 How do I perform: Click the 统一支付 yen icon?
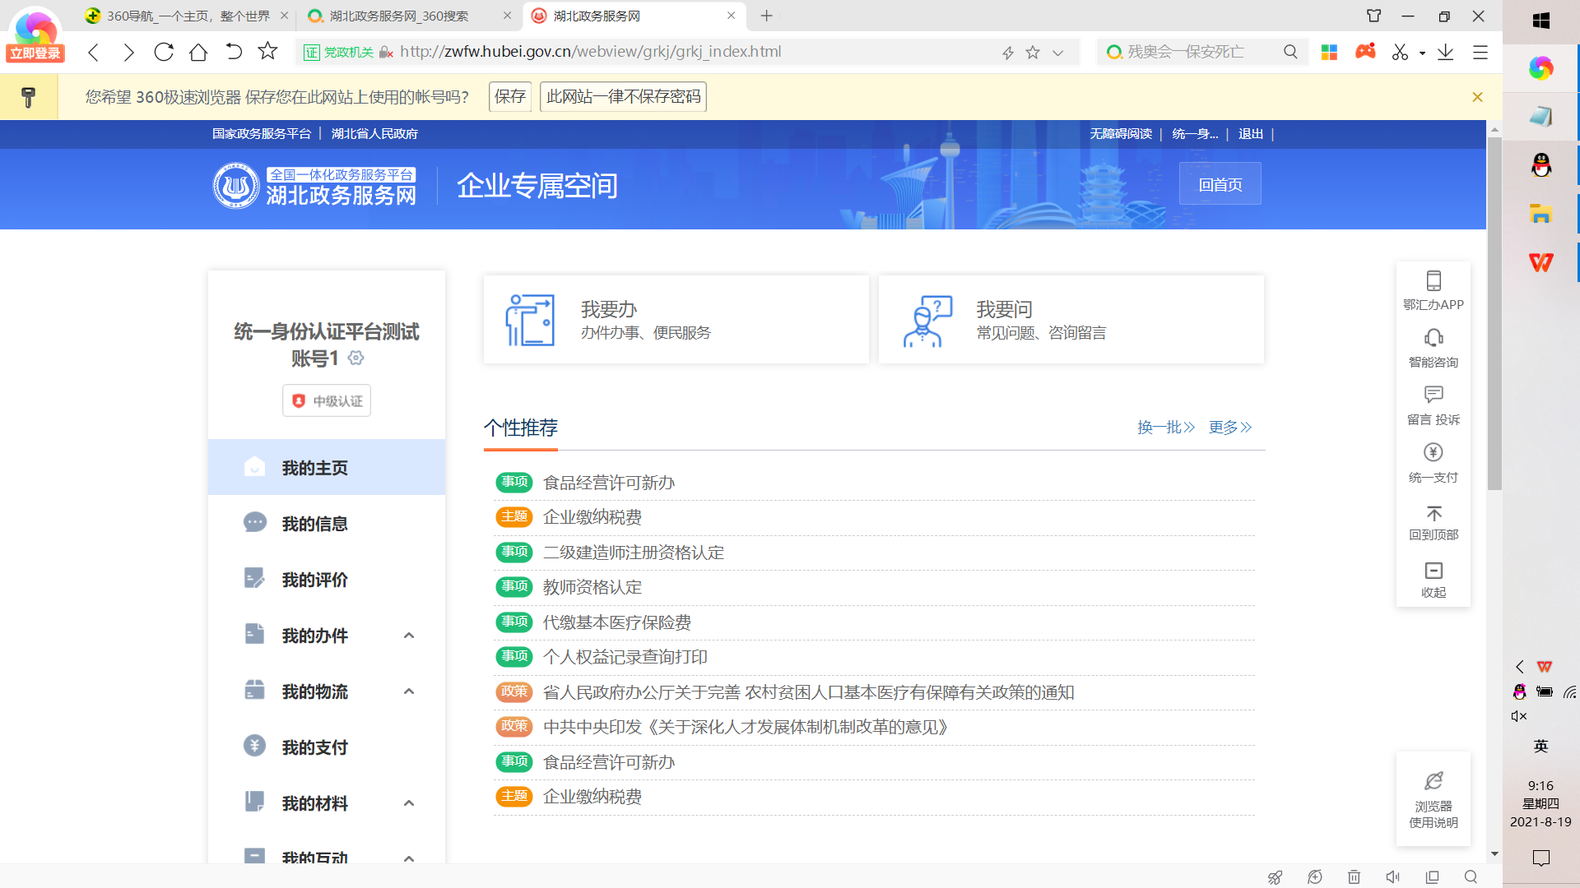(x=1433, y=453)
